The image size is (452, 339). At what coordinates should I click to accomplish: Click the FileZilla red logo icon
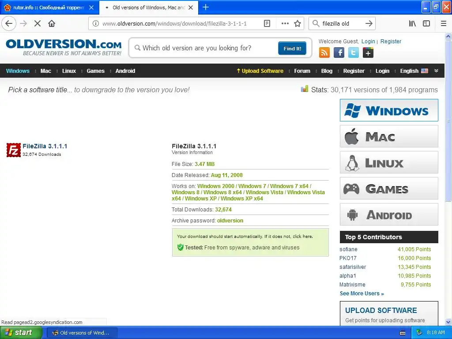click(14, 150)
